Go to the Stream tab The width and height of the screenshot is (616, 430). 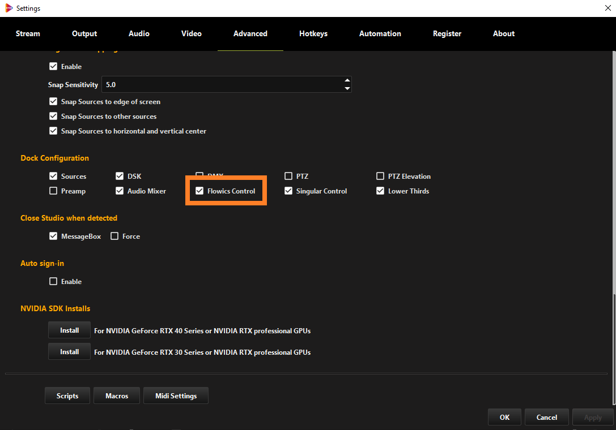(x=28, y=34)
